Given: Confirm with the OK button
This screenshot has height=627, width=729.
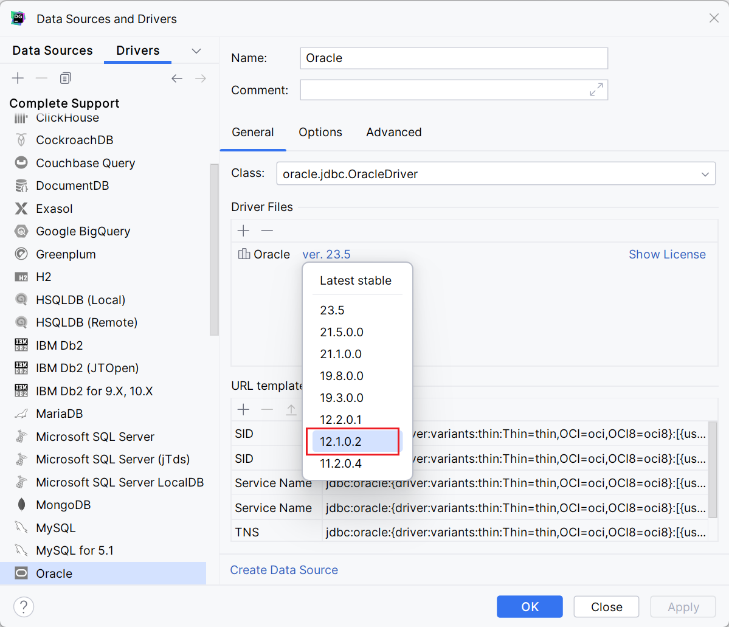Looking at the screenshot, I should pos(530,606).
